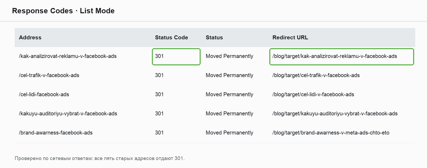Select address /kakuyu-auditoriyu-vybrat-v-facebook-ads

68,114
